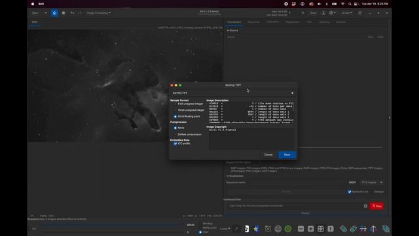Click the home working-directory icon
This screenshot has width=419, height=236.
[x=54, y=13]
